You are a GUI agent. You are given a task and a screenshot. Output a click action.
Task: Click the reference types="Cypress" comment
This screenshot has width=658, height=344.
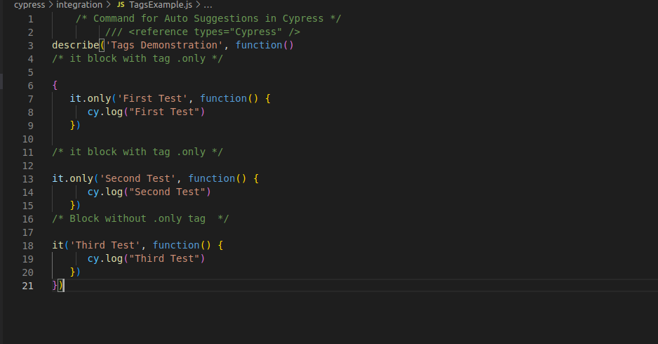point(202,32)
